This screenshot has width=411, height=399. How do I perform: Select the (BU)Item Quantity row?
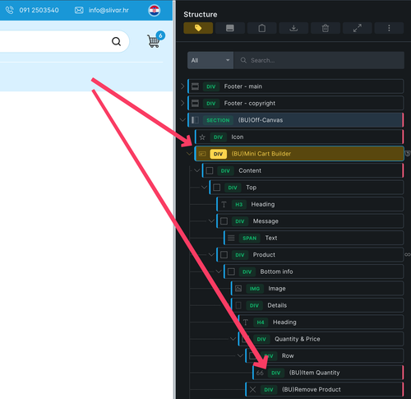pos(328,373)
